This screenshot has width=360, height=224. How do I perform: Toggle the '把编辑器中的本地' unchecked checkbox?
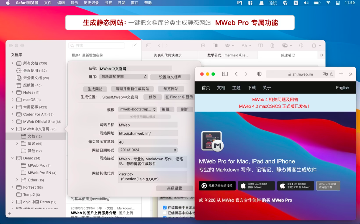coord(165,213)
